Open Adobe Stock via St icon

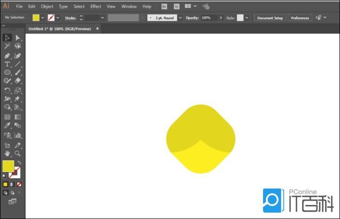click(176, 7)
